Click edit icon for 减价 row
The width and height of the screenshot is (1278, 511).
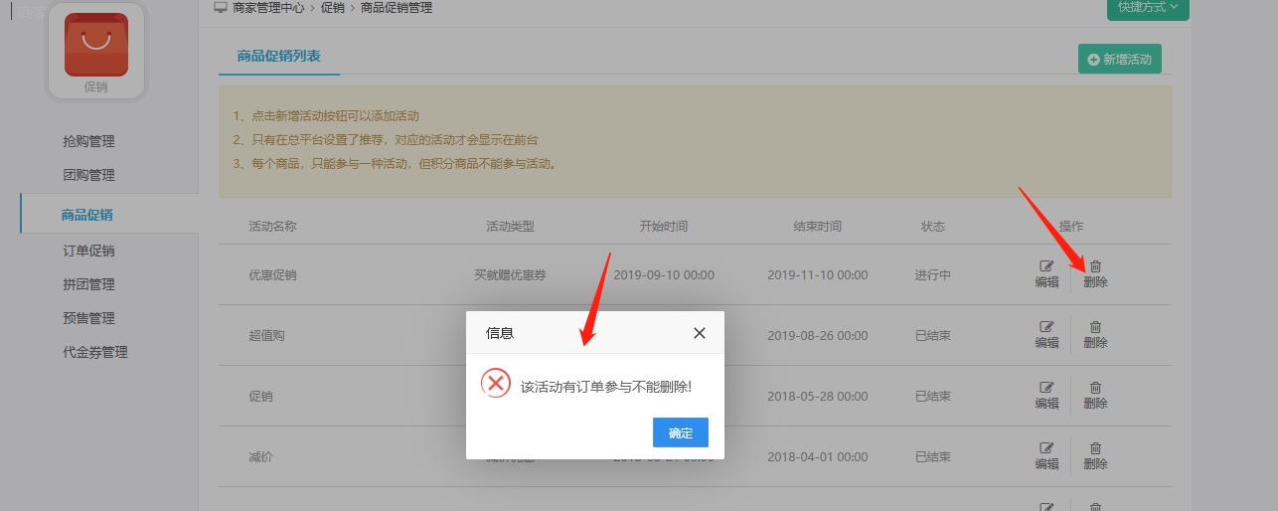click(x=1046, y=448)
